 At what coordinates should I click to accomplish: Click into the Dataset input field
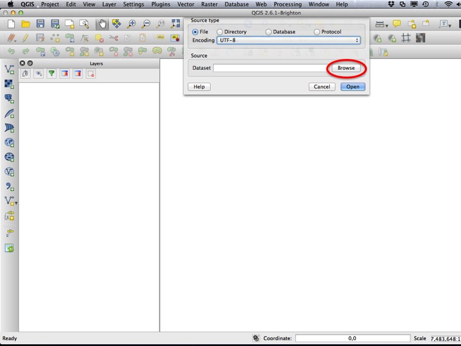pyautogui.click(x=271, y=68)
